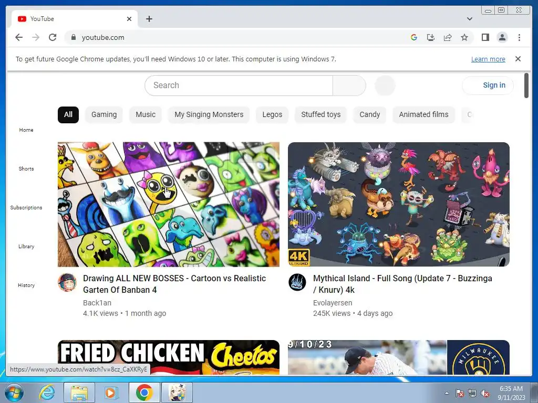View site information lock icon
538x403 pixels.
click(73, 37)
